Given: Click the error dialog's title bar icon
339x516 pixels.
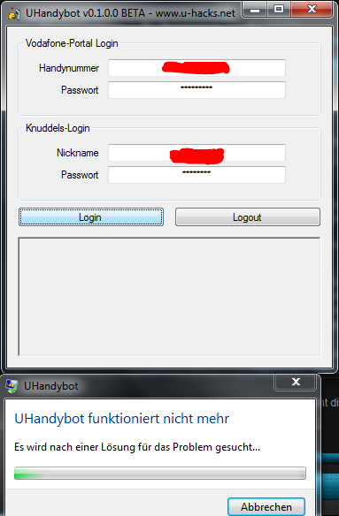Looking at the screenshot, I should (x=12, y=386).
